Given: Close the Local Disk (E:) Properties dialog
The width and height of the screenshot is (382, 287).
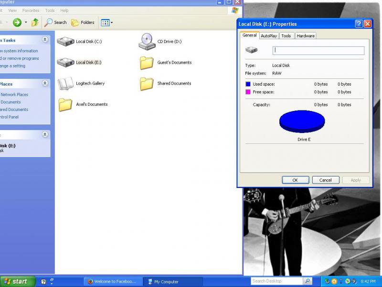Looking at the screenshot, I should [367, 24].
